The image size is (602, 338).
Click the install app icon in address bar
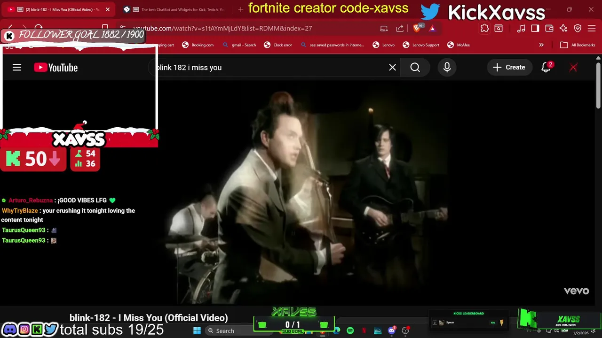[x=384, y=28]
